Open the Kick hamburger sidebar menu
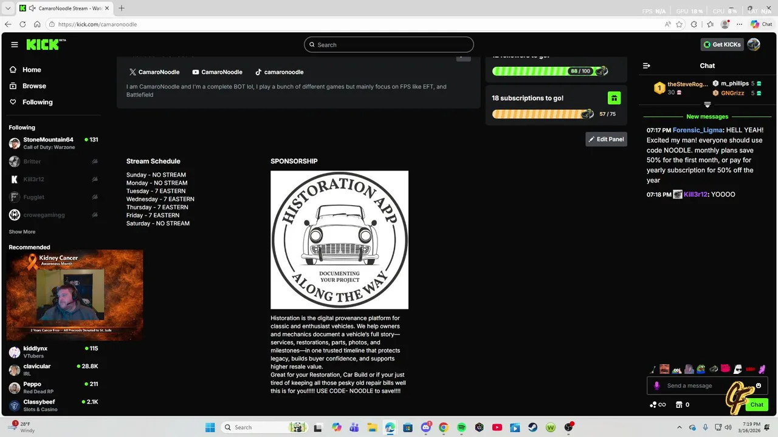The width and height of the screenshot is (778, 437). coord(15,44)
